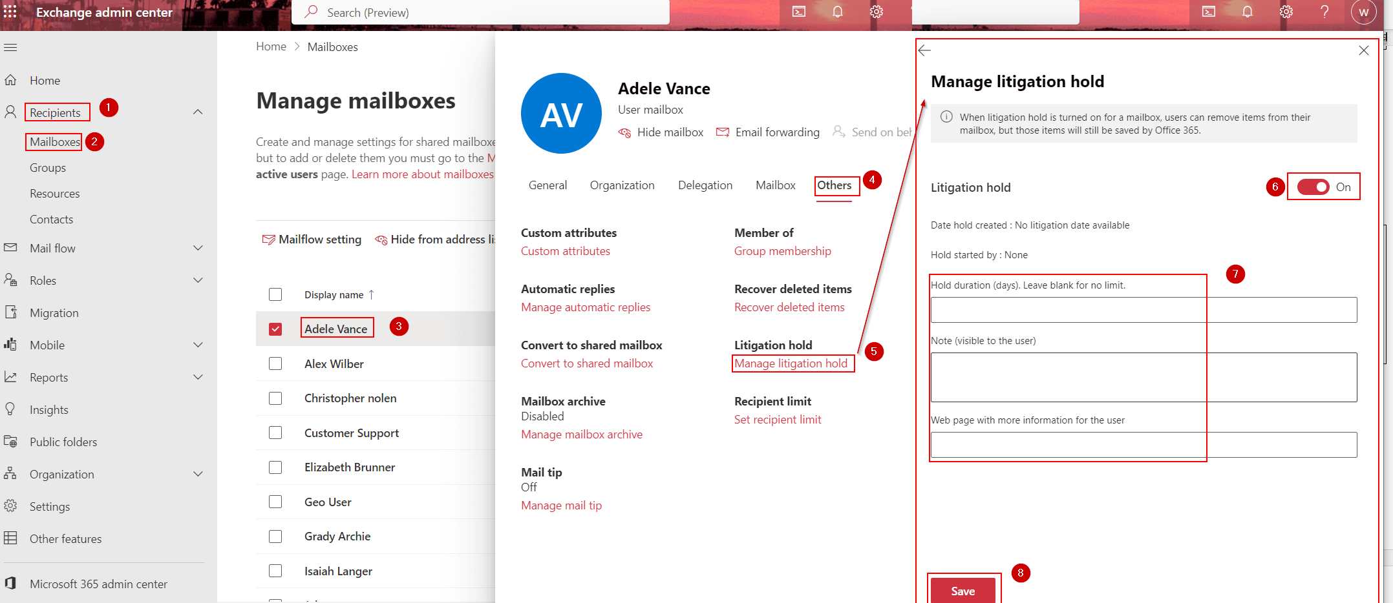This screenshot has width=1393, height=603.
Task: Expand the Mail flow section
Action: [198, 248]
